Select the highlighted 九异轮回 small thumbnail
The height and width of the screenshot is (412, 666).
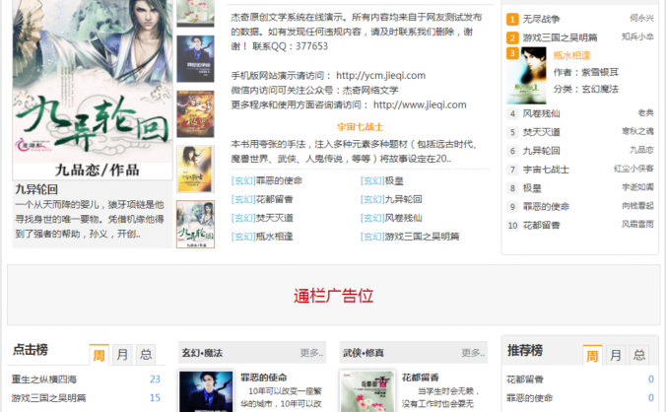[195, 225]
